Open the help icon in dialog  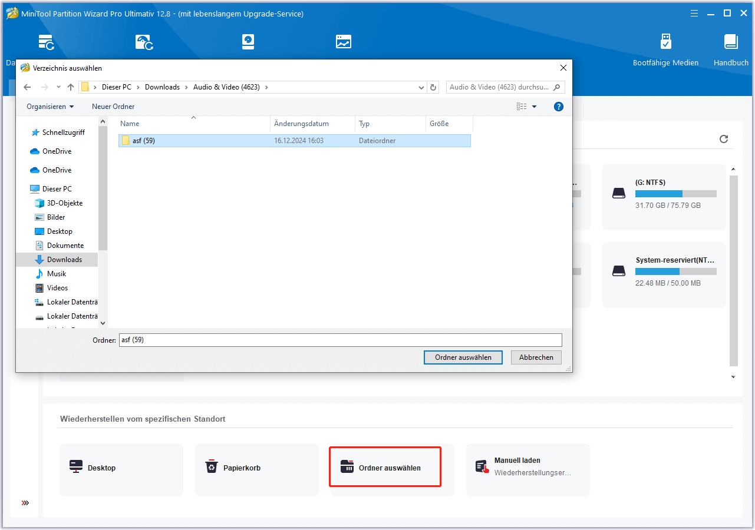click(x=559, y=107)
